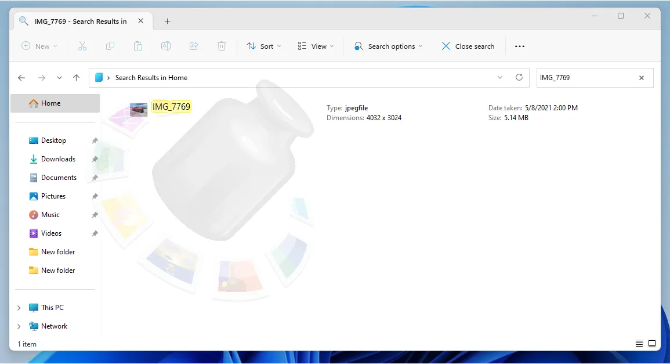Close the IMG_7769 search results tab
The image size is (670, 364).
140,21
